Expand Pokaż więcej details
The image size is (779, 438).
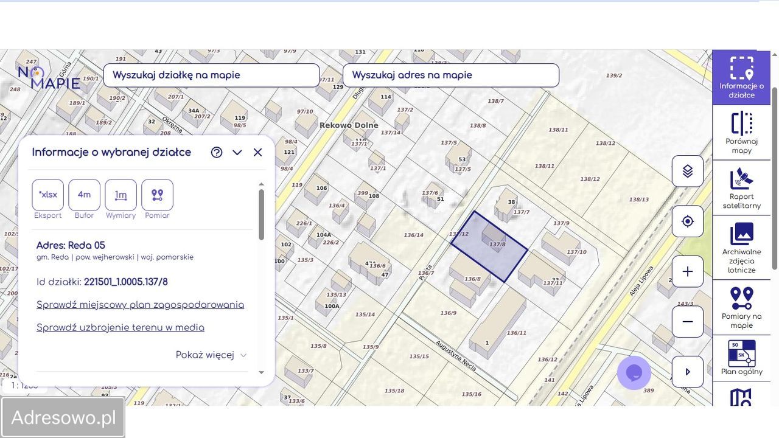[x=211, y=355]
